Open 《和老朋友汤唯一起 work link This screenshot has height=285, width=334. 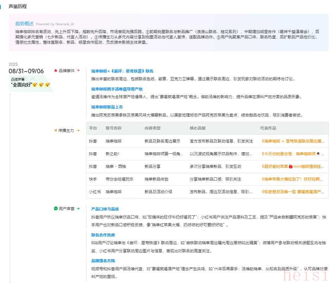[292, 192]
